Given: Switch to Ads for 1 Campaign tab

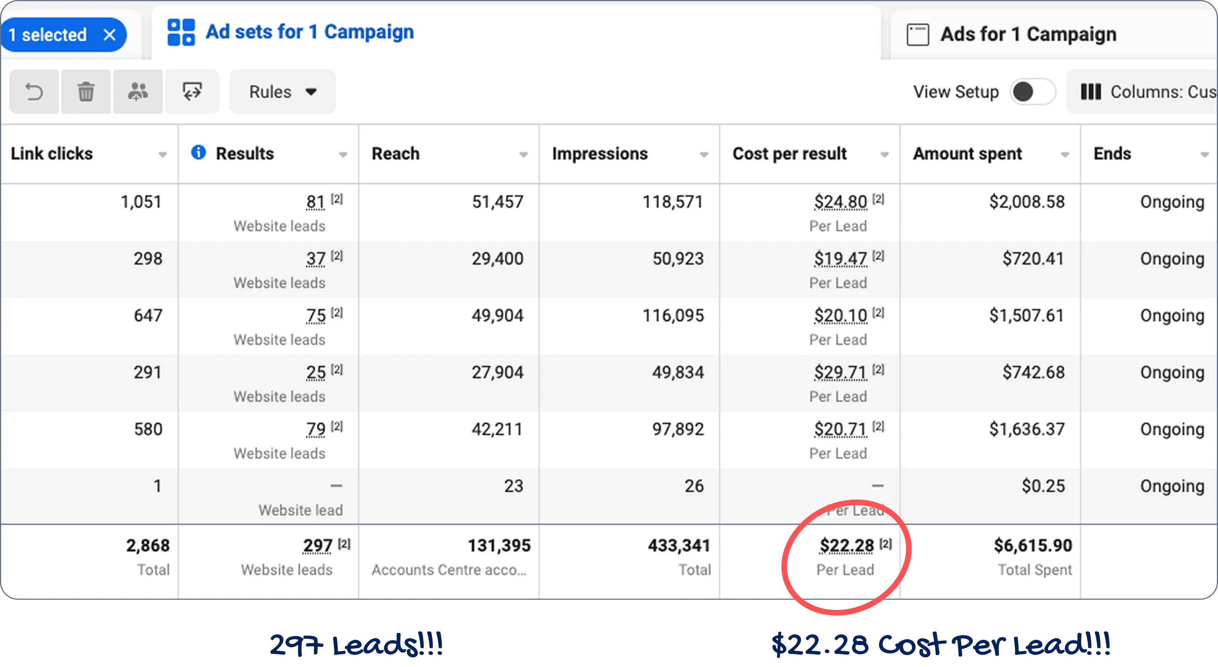Looking at the screenshot, I should [x=1028, y=35].
